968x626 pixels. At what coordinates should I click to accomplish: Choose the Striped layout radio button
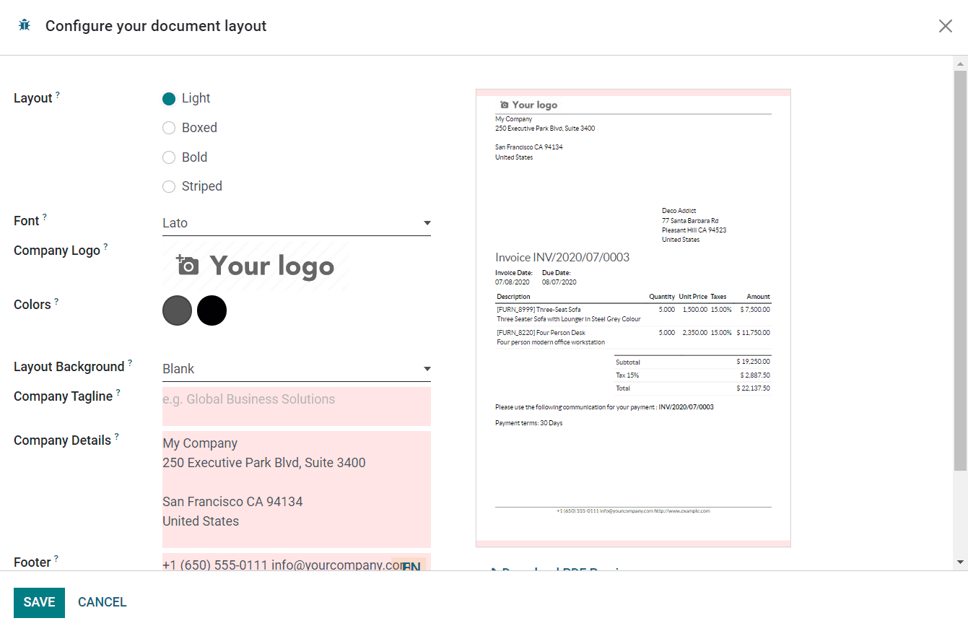[x=169, y=186]
